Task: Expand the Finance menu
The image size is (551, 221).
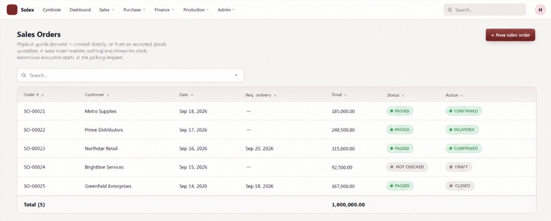Action: (x=165, y=10)
